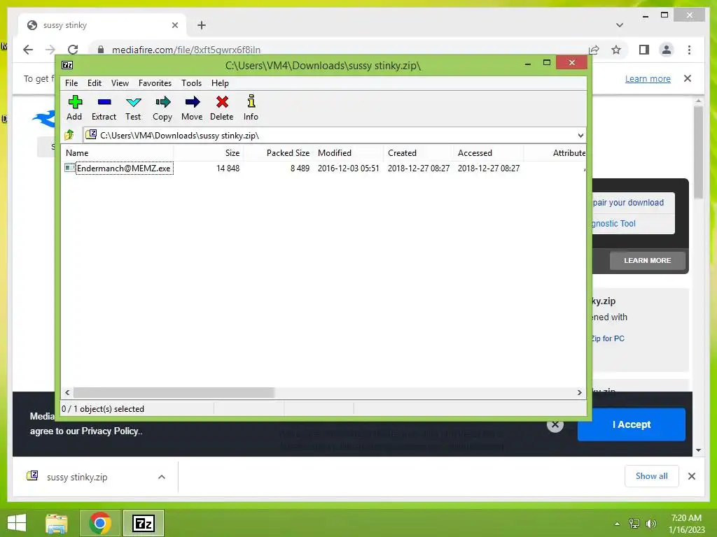The width and height of the screenshot is (717, 537).
Task: Click the 7z icon in the title bar
Action: click(x=67, y=65)
